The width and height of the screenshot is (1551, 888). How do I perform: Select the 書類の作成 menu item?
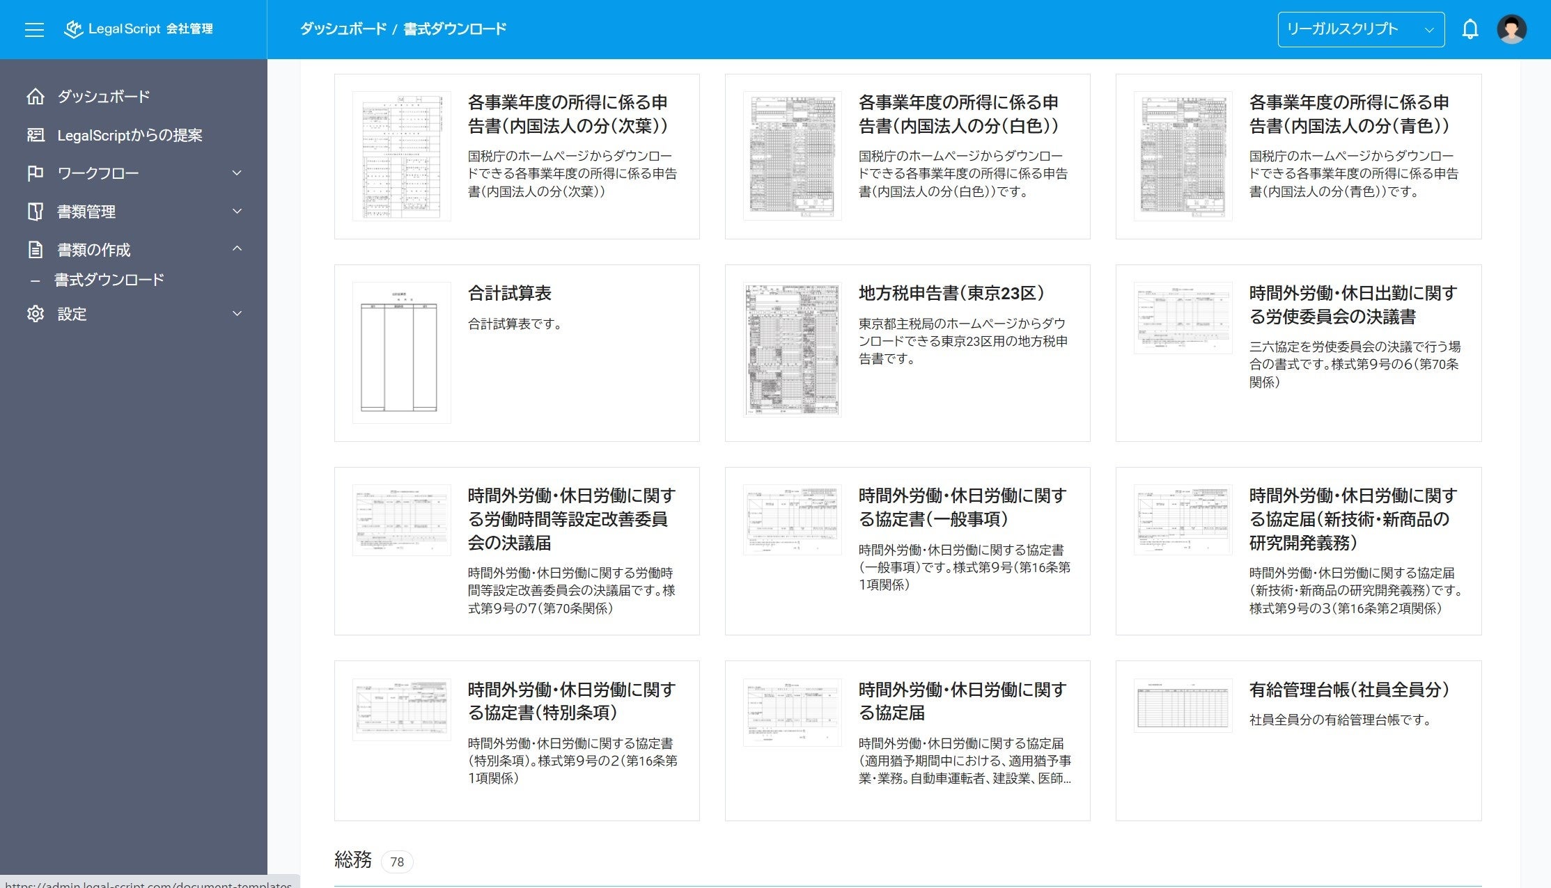click(94, 250)
